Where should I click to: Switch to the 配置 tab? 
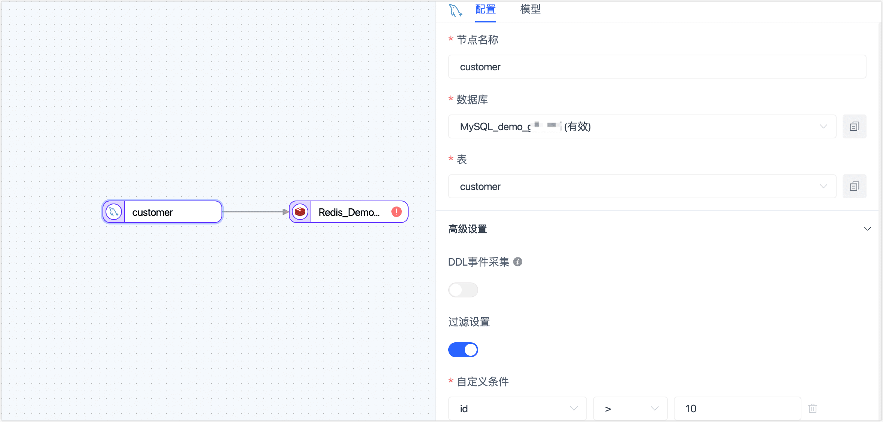pyautogui.click(x=485, y=10)
